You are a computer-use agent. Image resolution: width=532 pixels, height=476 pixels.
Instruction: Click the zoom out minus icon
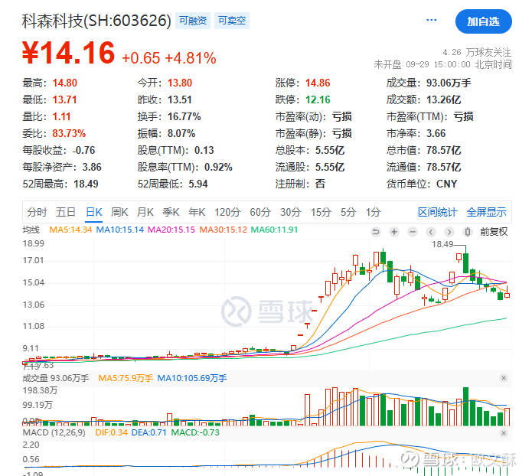413,232
